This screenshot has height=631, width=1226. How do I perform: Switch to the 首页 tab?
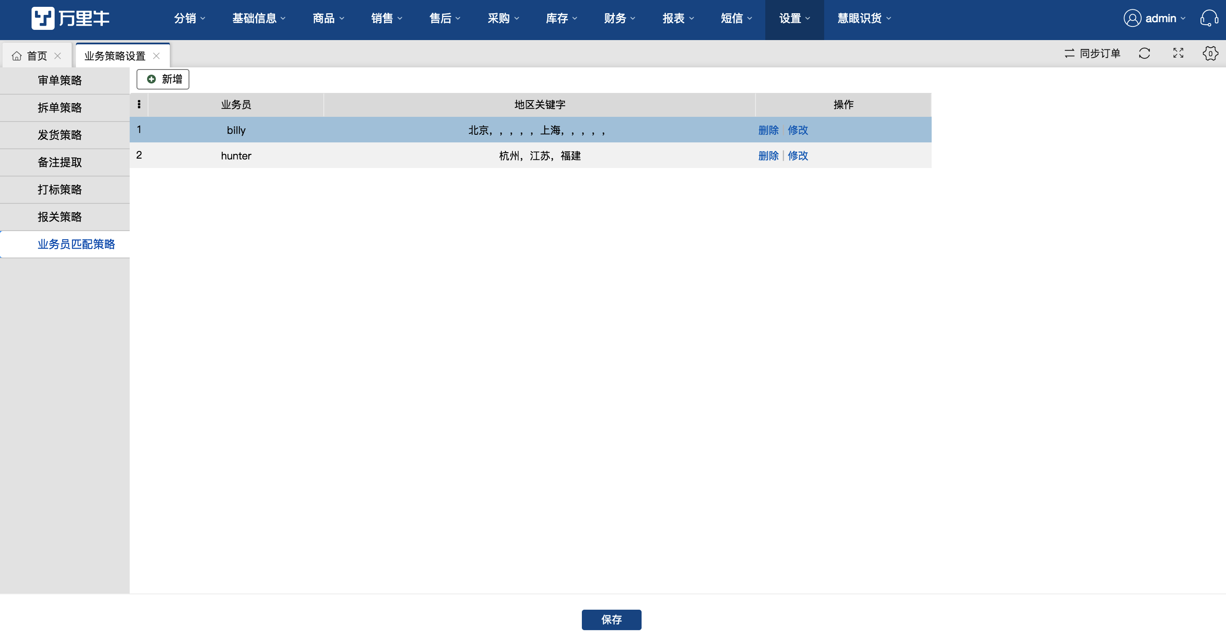37,56
